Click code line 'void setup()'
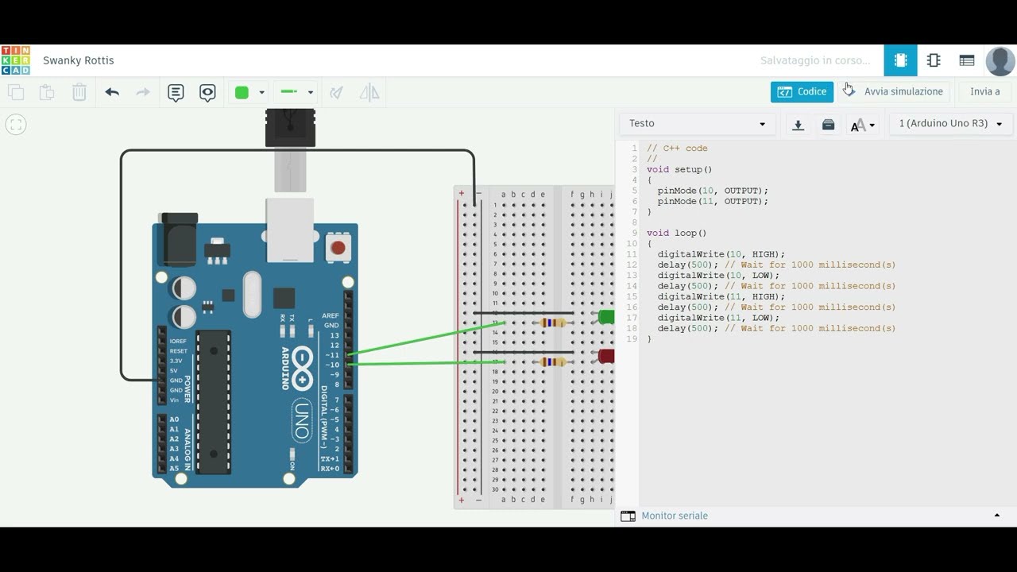Viewport: 1017px width, 572px height. 679,169
